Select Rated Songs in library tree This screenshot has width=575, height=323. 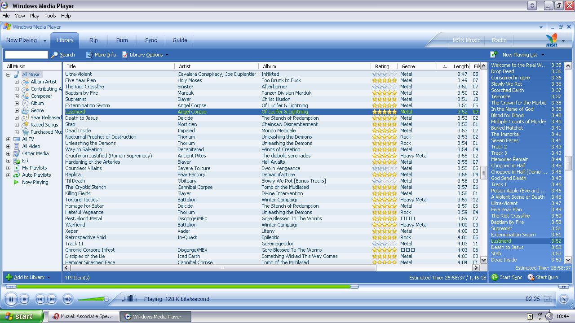[44, 125]
